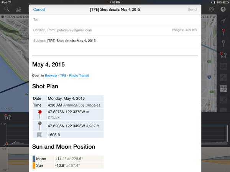230x172 pixels.
Task: Tap the compass icon in top bar
Action: 223,9
